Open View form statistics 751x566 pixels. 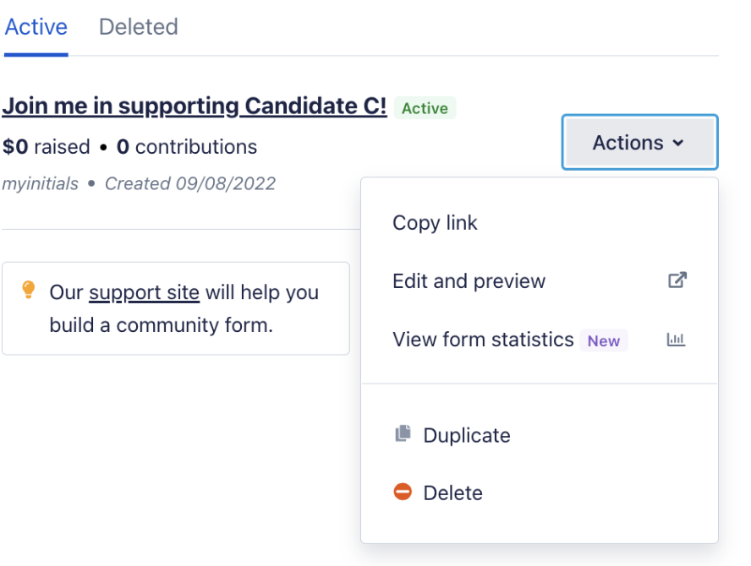click(483, 340)
